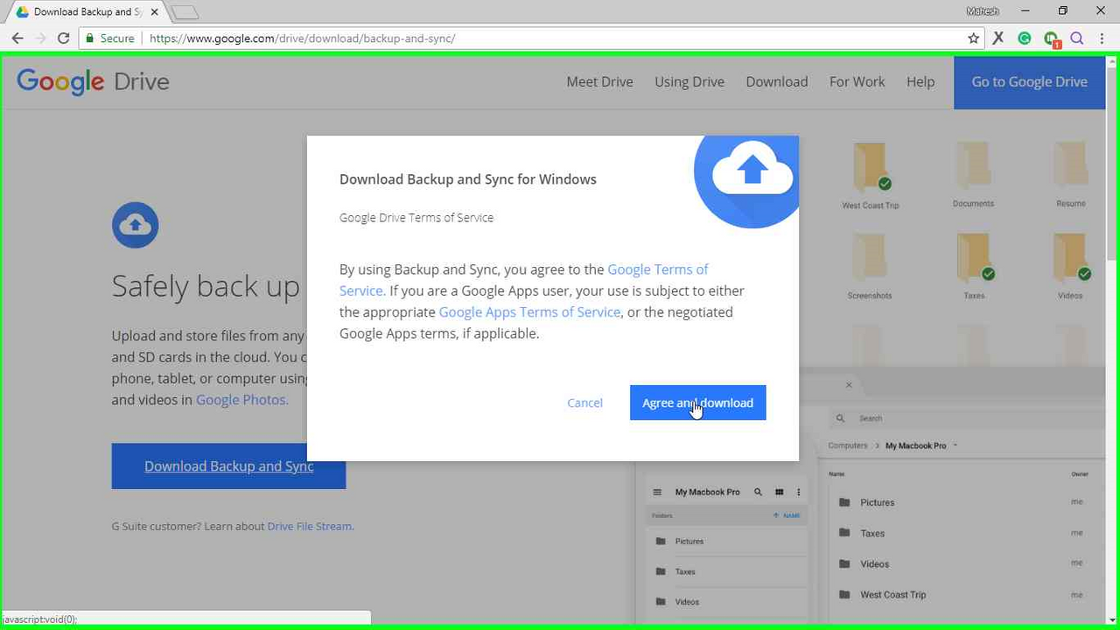Open Google Apps Terms of Service link
Viewport: 1120px width, 630px height.
529,311
